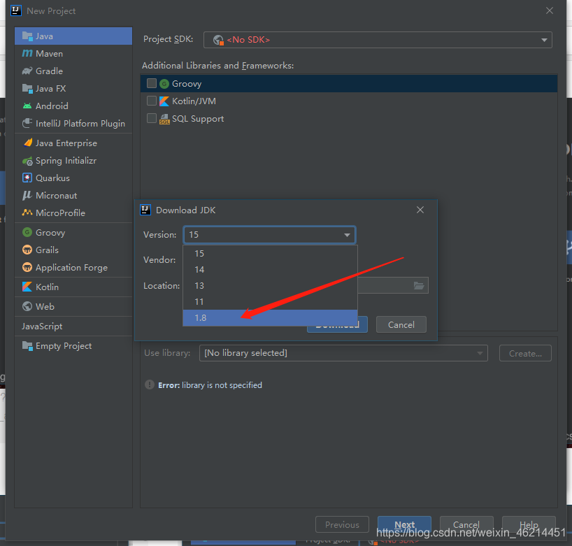Select Quarkus label in sidebar
572x546 pixels.
tap(52, 178)
